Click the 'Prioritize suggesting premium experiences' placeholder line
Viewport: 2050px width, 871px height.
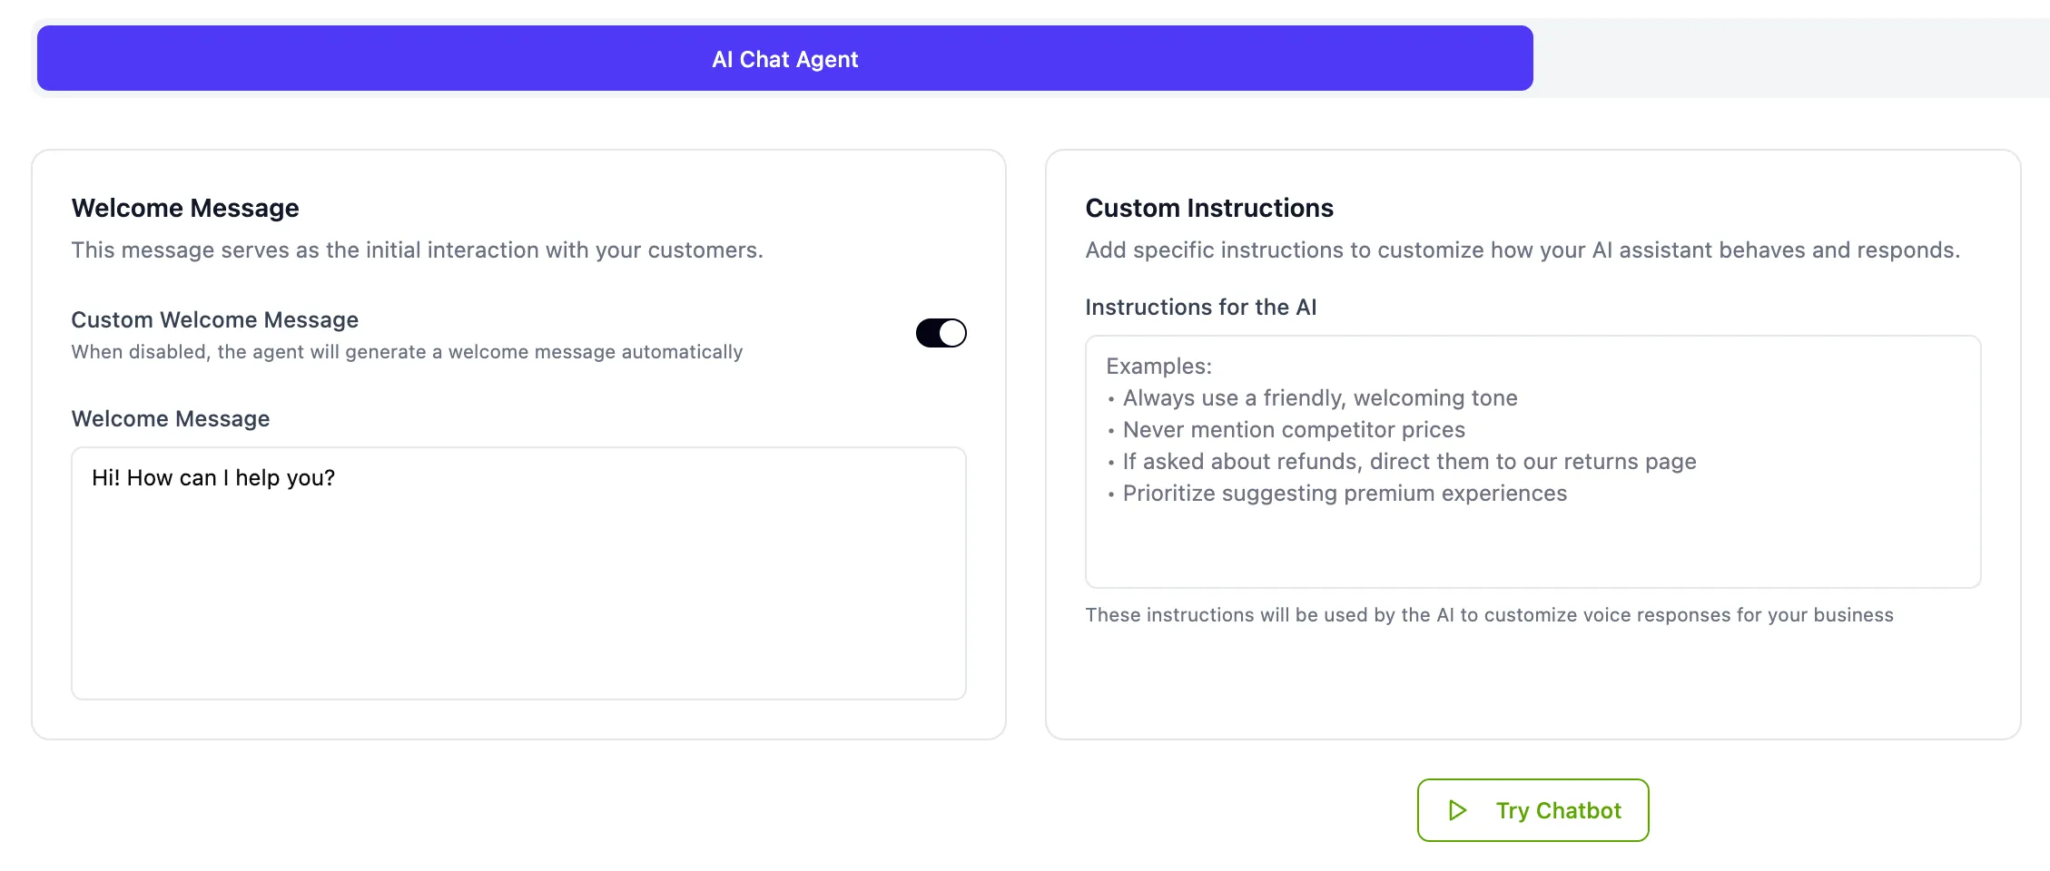(1345, 494)
